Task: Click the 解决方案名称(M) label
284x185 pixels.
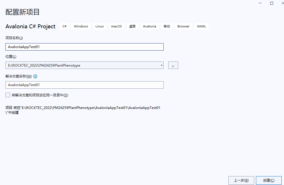Action: (19, 76)
